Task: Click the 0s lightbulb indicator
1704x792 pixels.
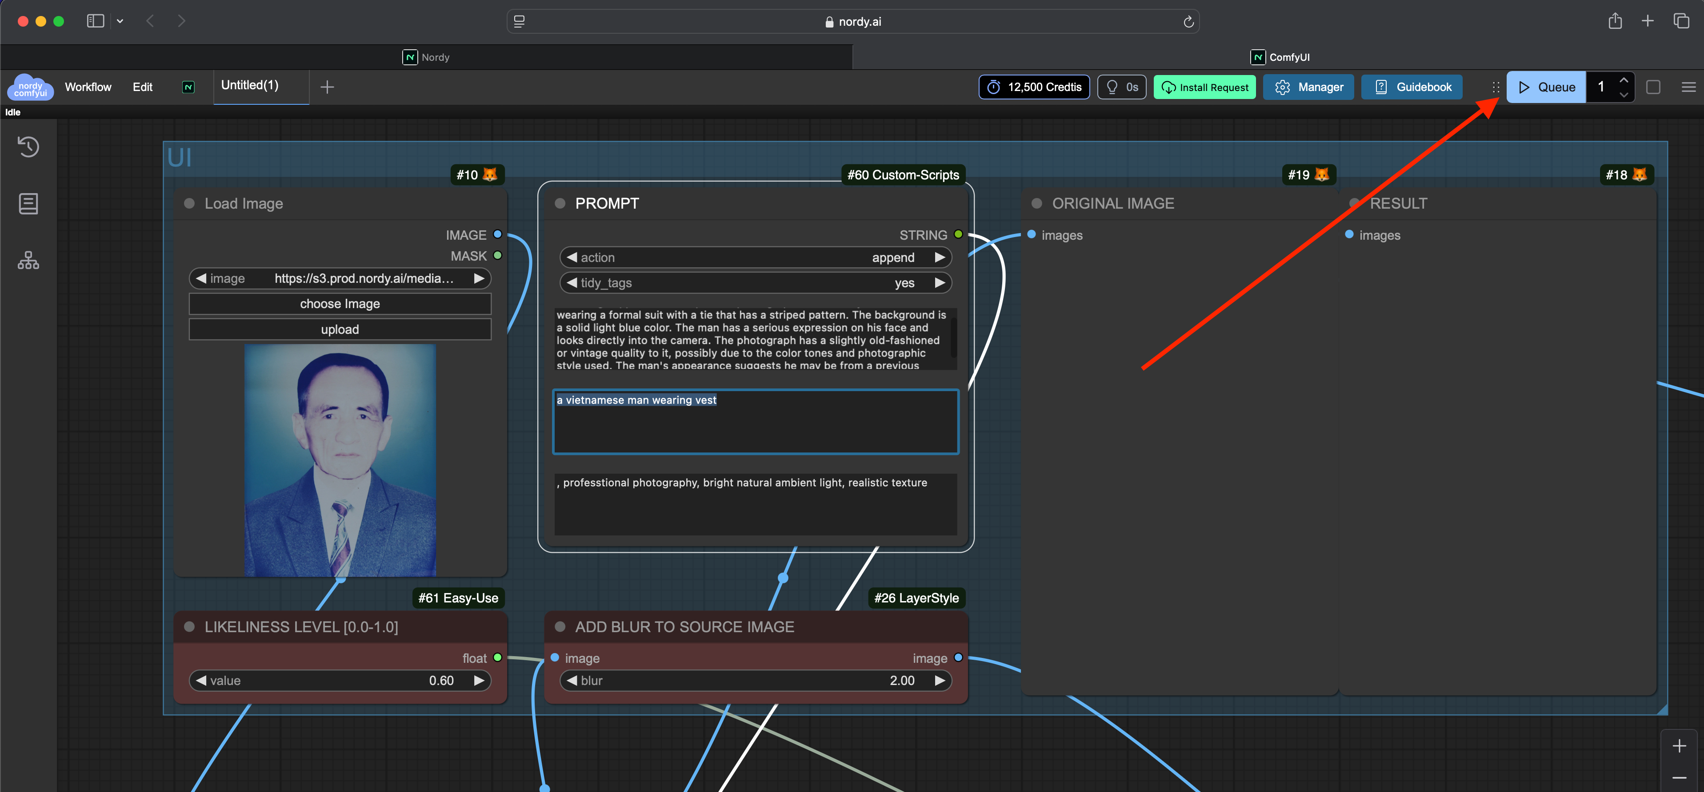Action: tap(1121, 87)
